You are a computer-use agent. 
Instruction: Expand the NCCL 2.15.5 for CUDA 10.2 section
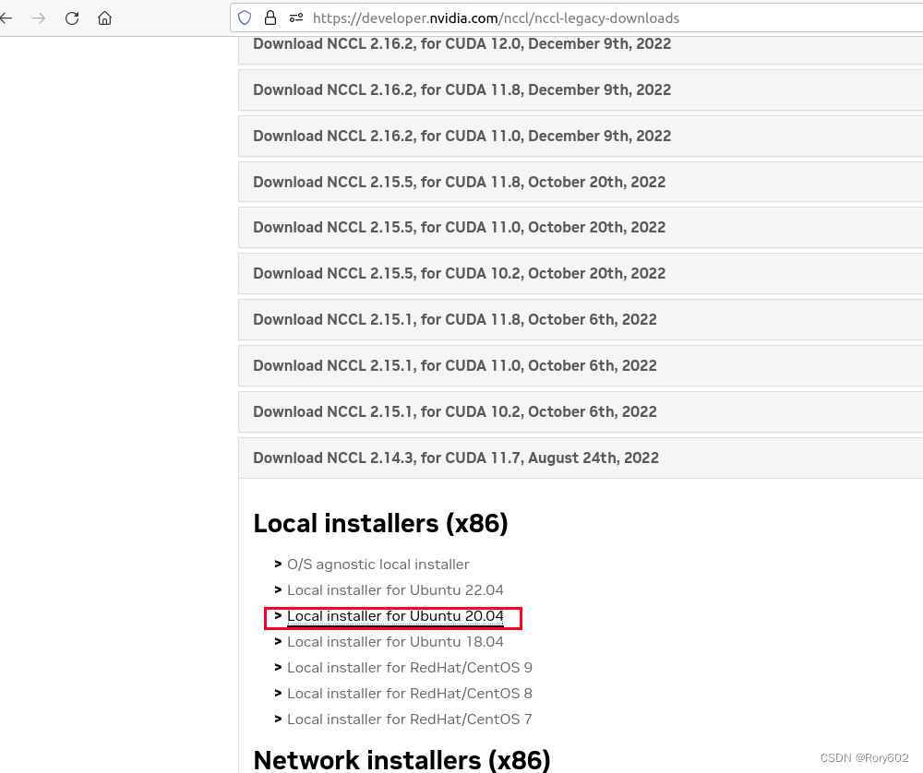pos(460,273)
